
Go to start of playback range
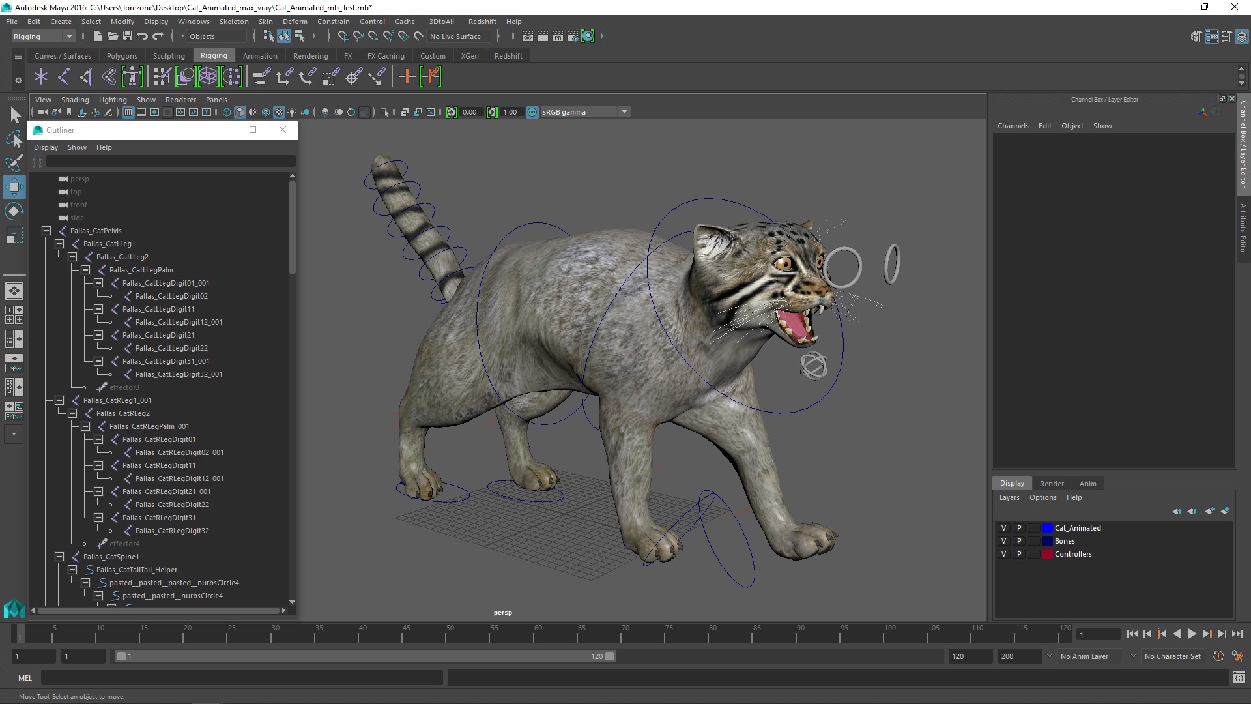tap(1132, 634)
